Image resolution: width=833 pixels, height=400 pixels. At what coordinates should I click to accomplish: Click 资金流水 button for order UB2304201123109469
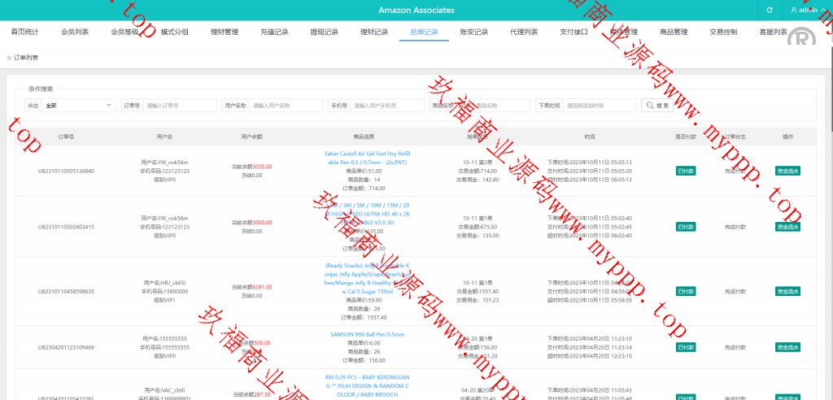click(x=787, y=347)
